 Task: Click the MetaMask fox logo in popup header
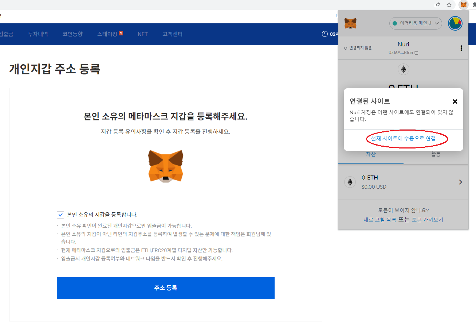click(x=350, y=23)
